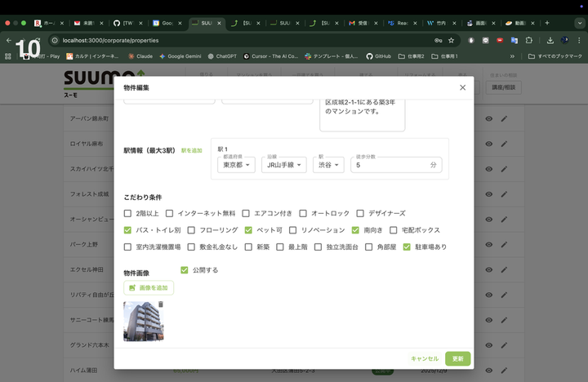Open the tab search dropdown arrow

[x=580, y=23]
